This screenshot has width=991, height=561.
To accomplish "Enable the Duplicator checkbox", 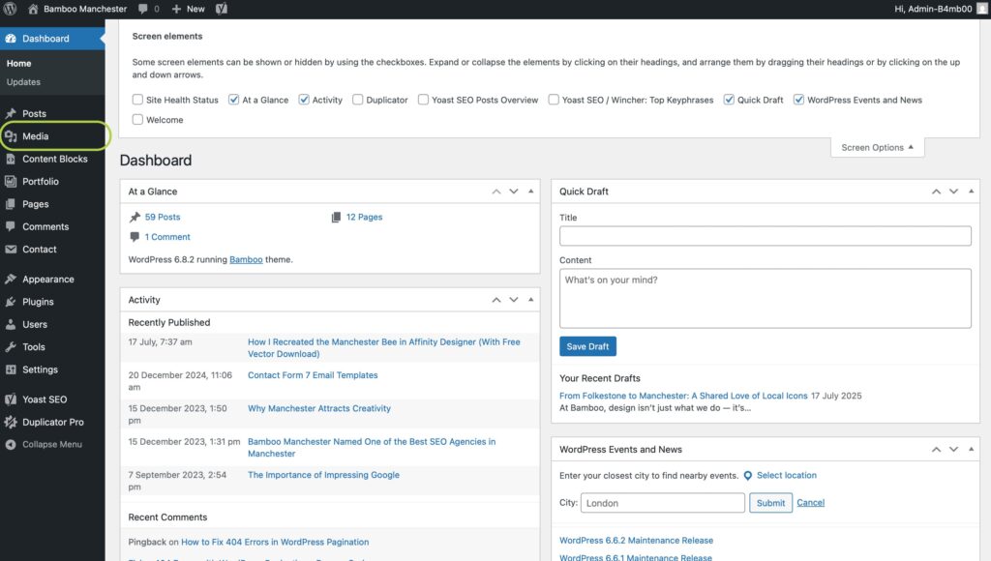I will 358,100.
